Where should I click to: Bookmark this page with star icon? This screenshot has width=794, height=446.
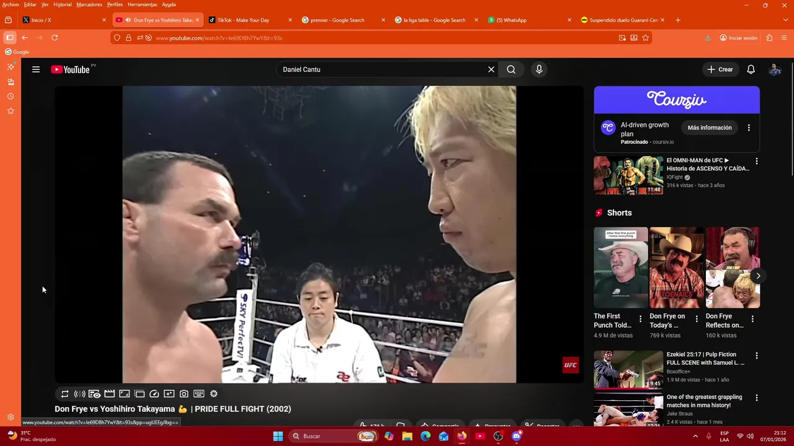pos(645,38)
